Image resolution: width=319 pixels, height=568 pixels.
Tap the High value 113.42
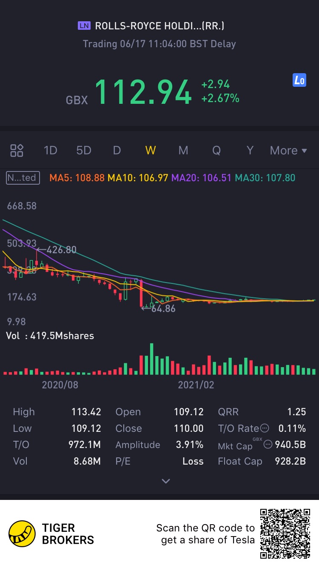(x=86, y=412)
